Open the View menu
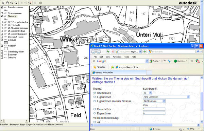The image size is (204, 131). [x=108, y=57]
